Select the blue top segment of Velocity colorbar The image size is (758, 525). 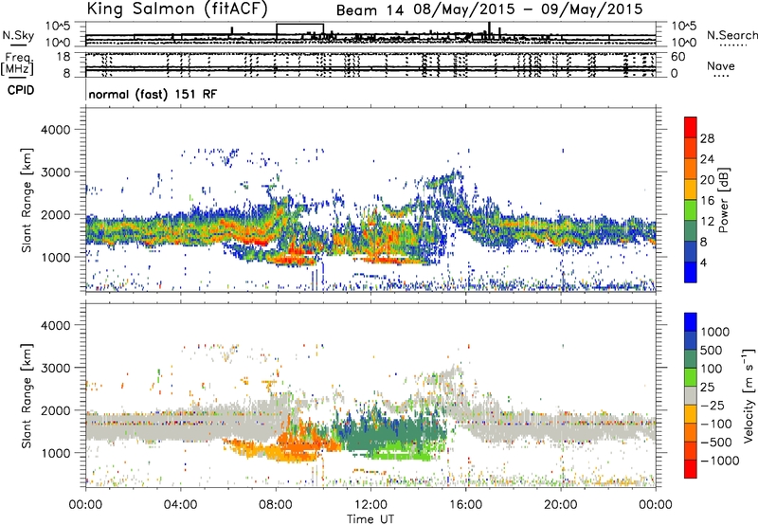[691, 322]
